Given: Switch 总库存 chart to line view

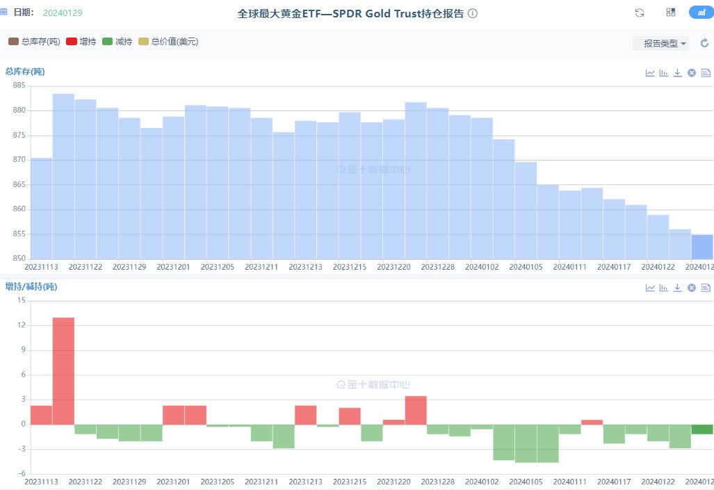Looking at the screenshot, I should pos(650,73).
